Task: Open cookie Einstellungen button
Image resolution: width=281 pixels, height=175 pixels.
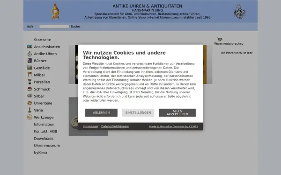Action: pos(138,112)
